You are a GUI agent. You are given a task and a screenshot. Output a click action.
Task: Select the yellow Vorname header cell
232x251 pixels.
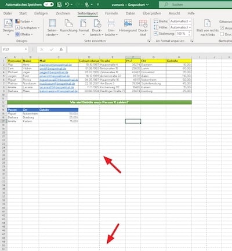(x=14, y=61)
